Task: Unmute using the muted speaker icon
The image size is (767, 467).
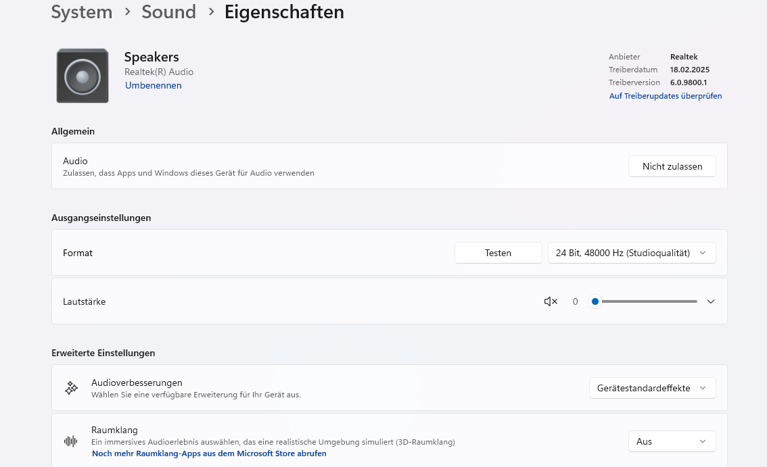Action: pyautogui.click(x=551, y=301)
